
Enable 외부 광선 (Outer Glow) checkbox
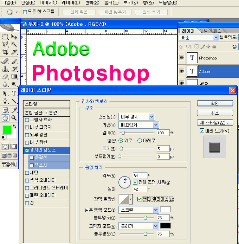[27, 135]
